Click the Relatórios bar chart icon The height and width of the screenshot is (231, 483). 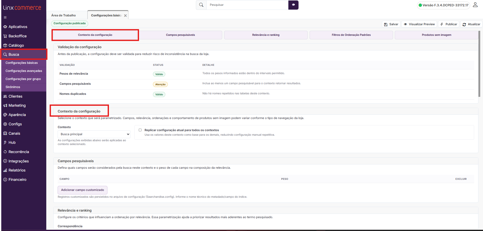click(x=5, y=170)
